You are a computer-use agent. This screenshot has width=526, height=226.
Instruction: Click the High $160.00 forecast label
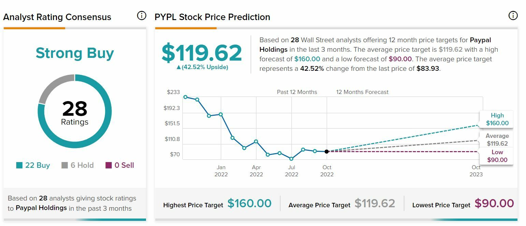click(497, 119)
